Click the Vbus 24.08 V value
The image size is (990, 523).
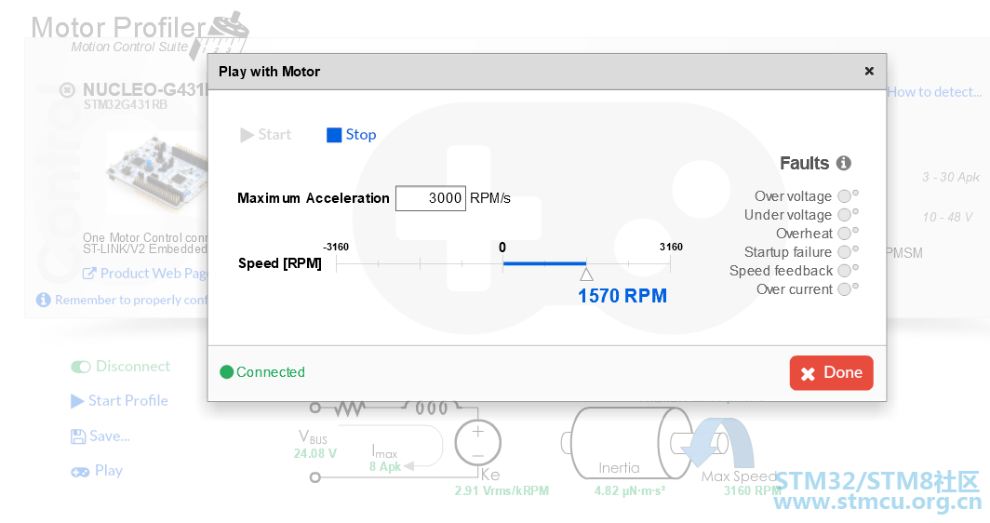click(315, 453)
